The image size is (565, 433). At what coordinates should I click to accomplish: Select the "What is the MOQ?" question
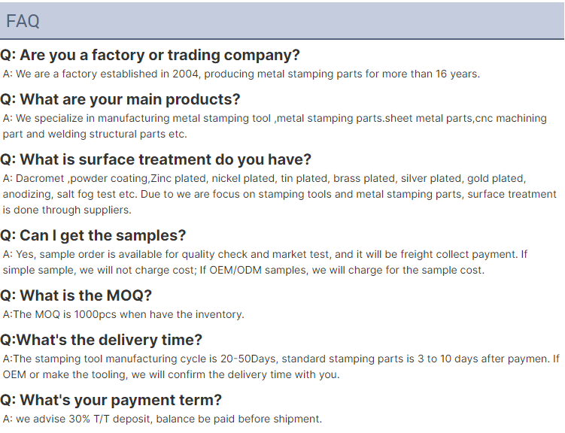coord(76,295)
